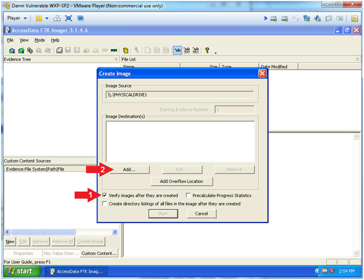
Task: Expand the pause button power options arrow
Action: (47, 18)
